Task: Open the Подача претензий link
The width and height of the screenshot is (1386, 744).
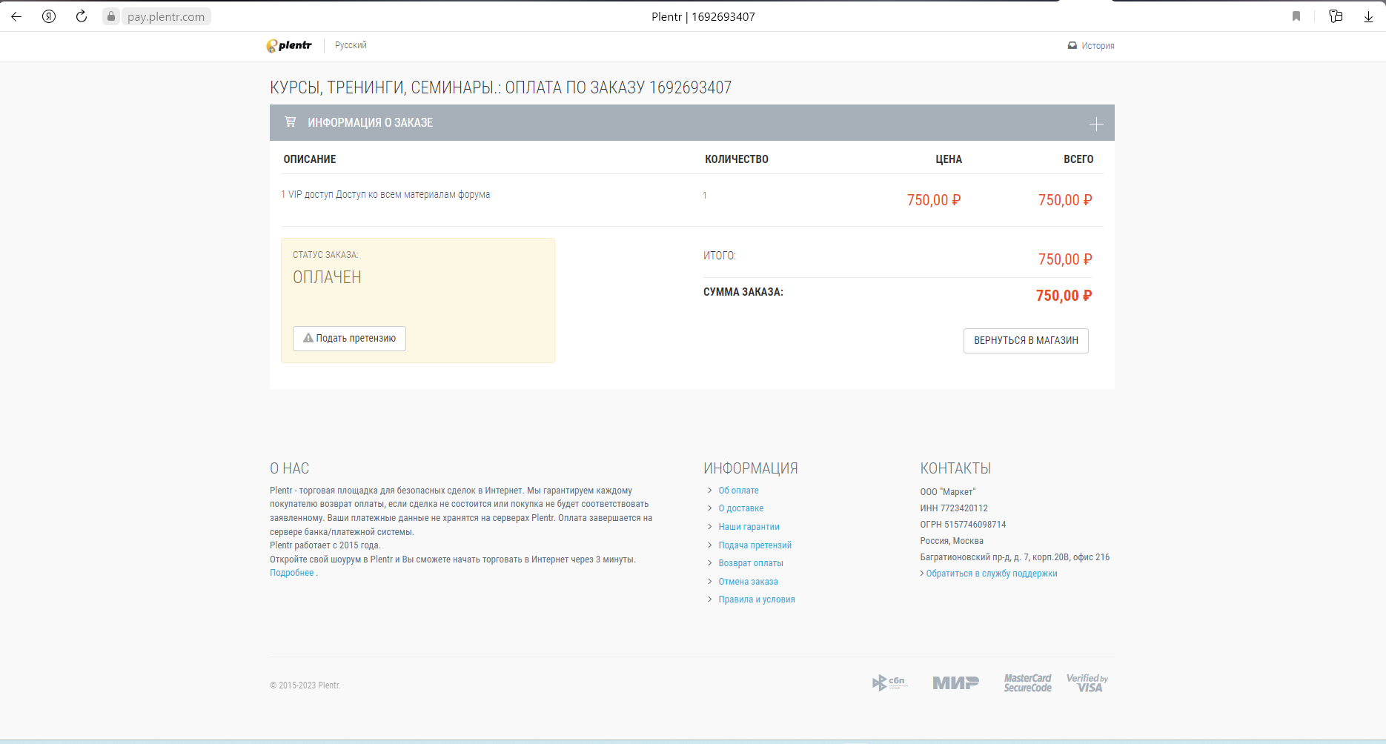Action: pyautogui.click(x=755, y=545)
